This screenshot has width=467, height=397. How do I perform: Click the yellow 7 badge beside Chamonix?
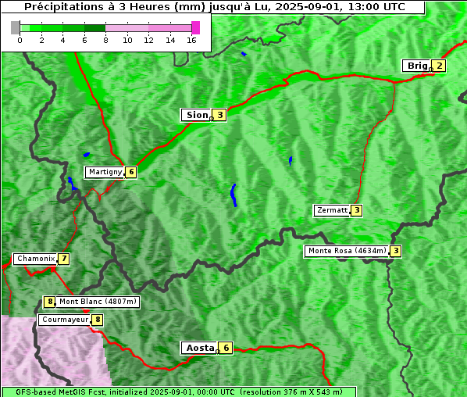[64, 259]
